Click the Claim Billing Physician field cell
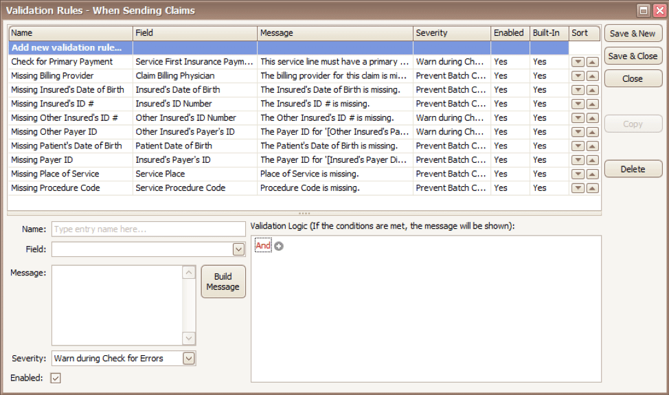 pyautogui.click(x=195, y=76)
